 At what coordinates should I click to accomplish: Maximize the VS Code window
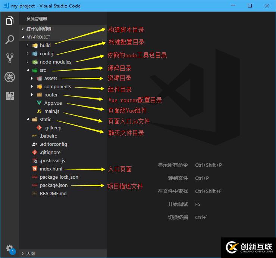coord(250,6)
